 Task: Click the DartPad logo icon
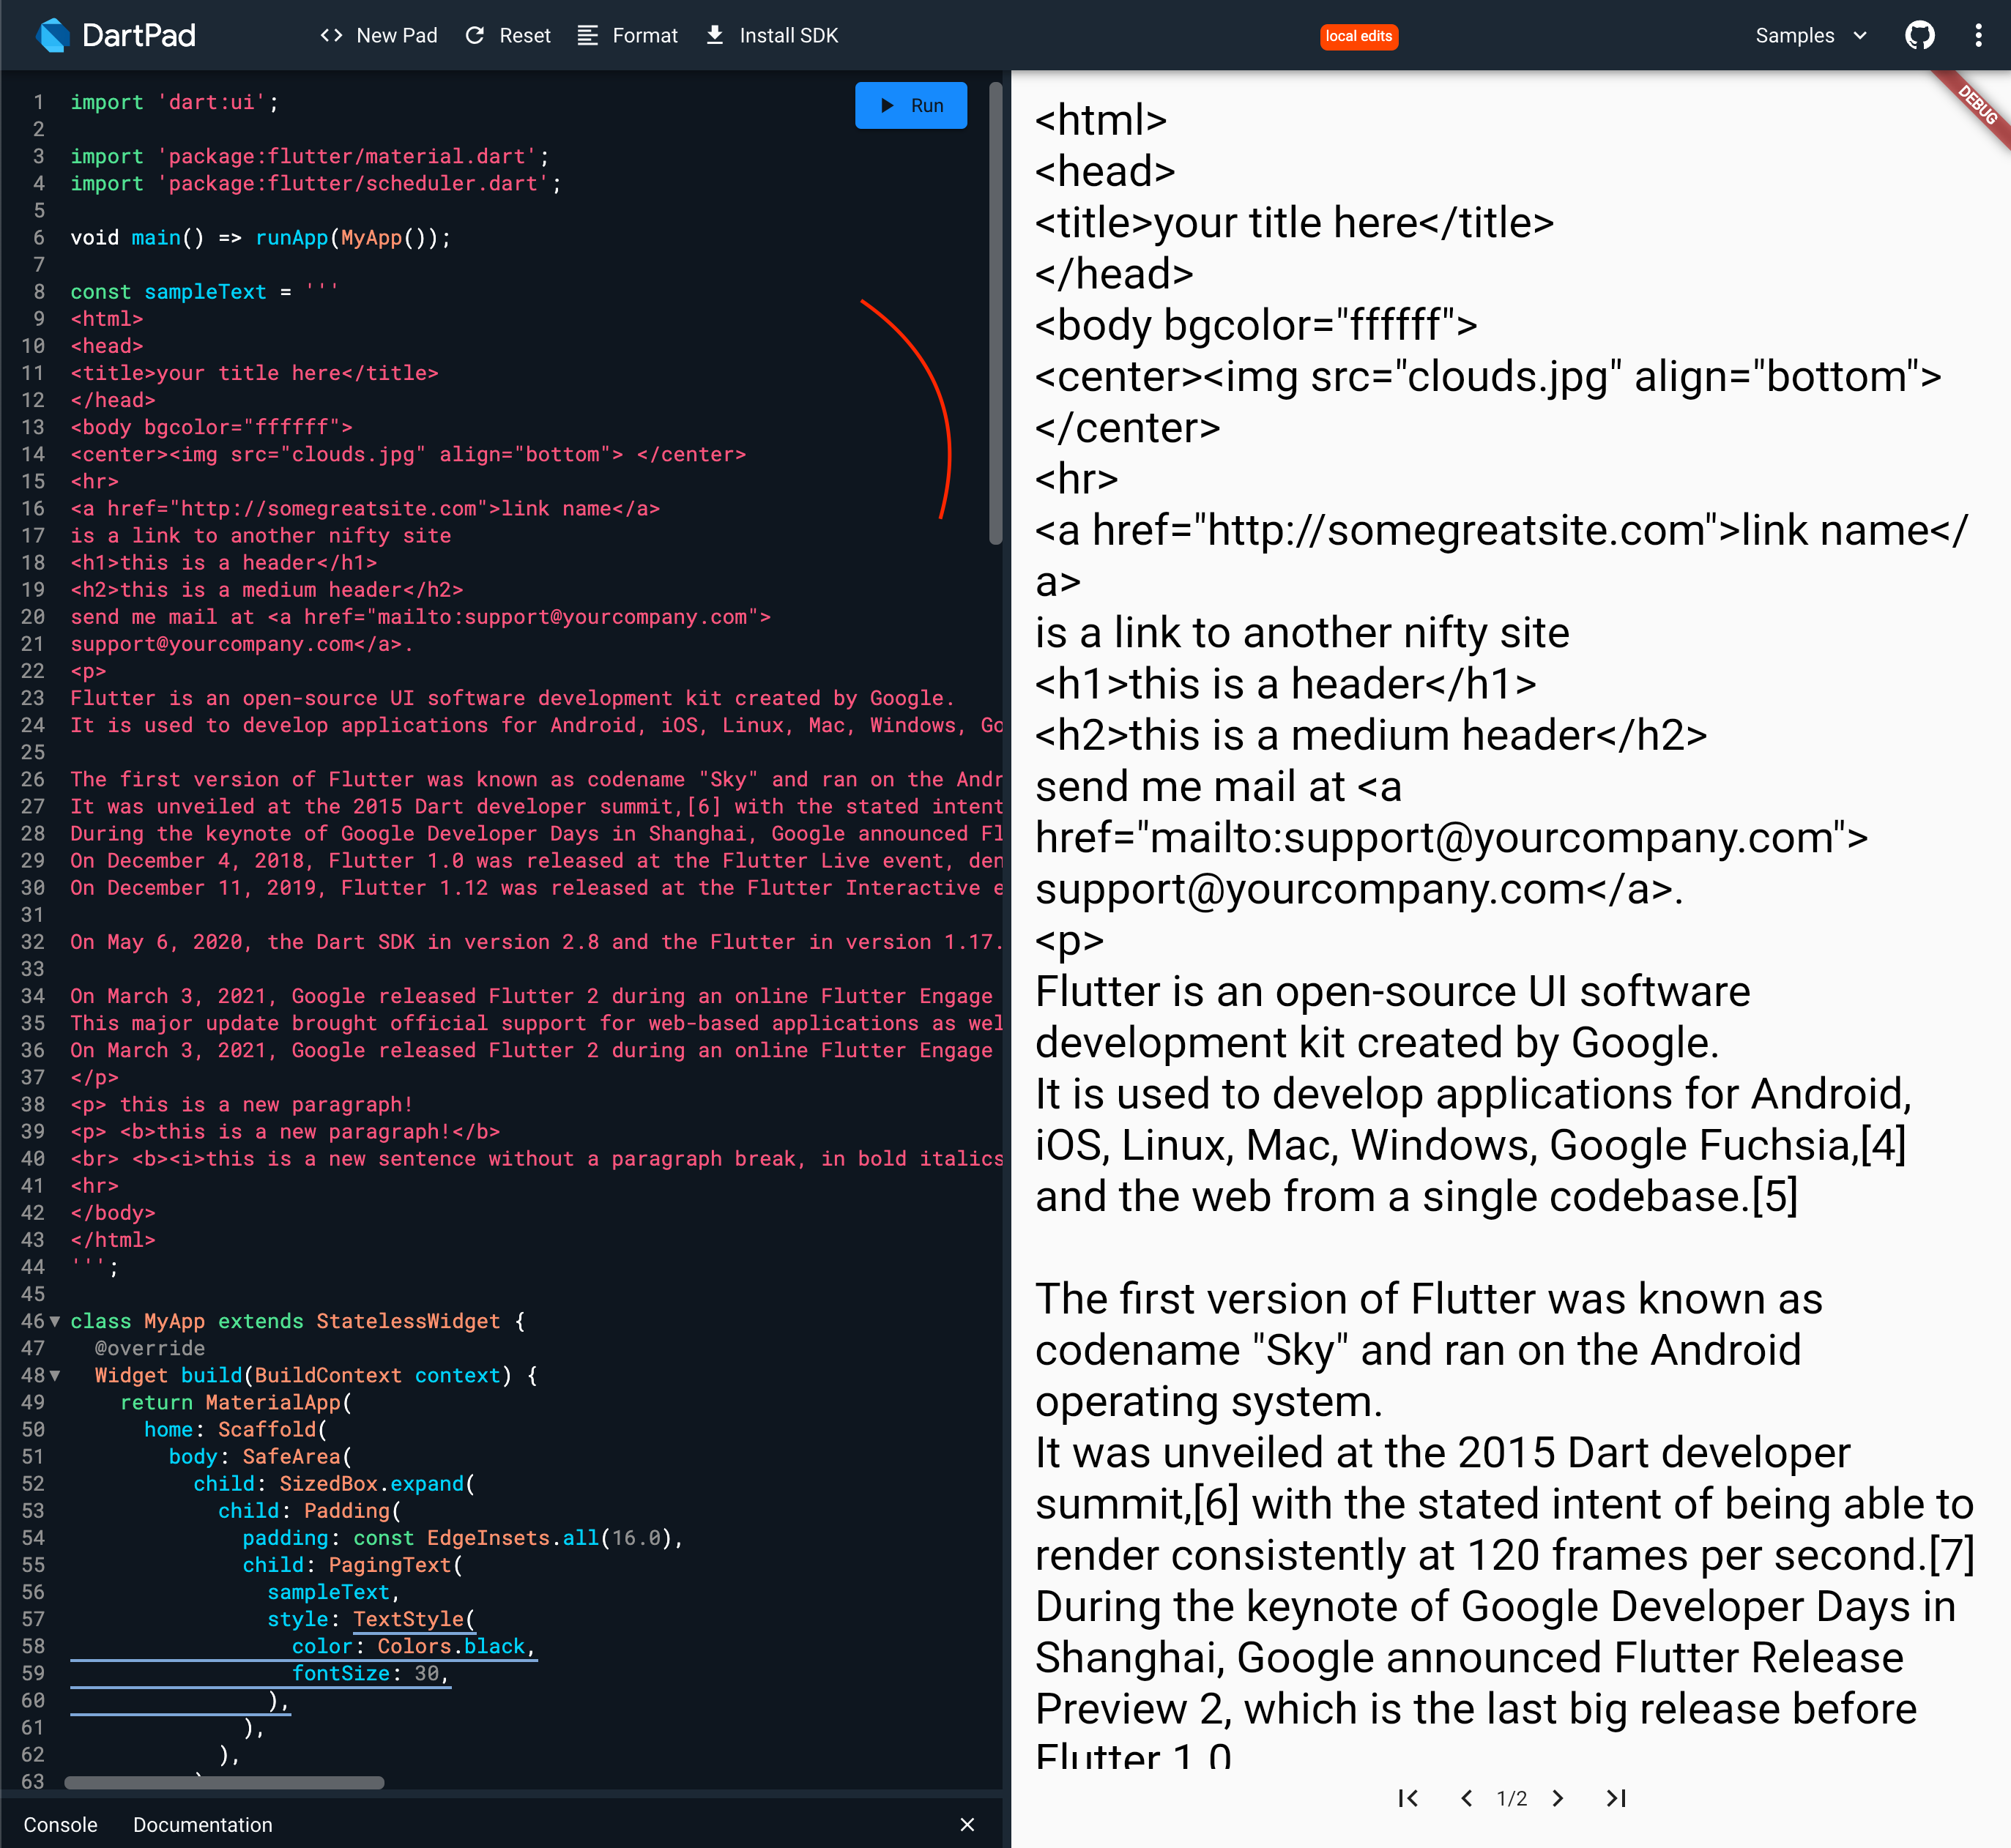[52, 35]
